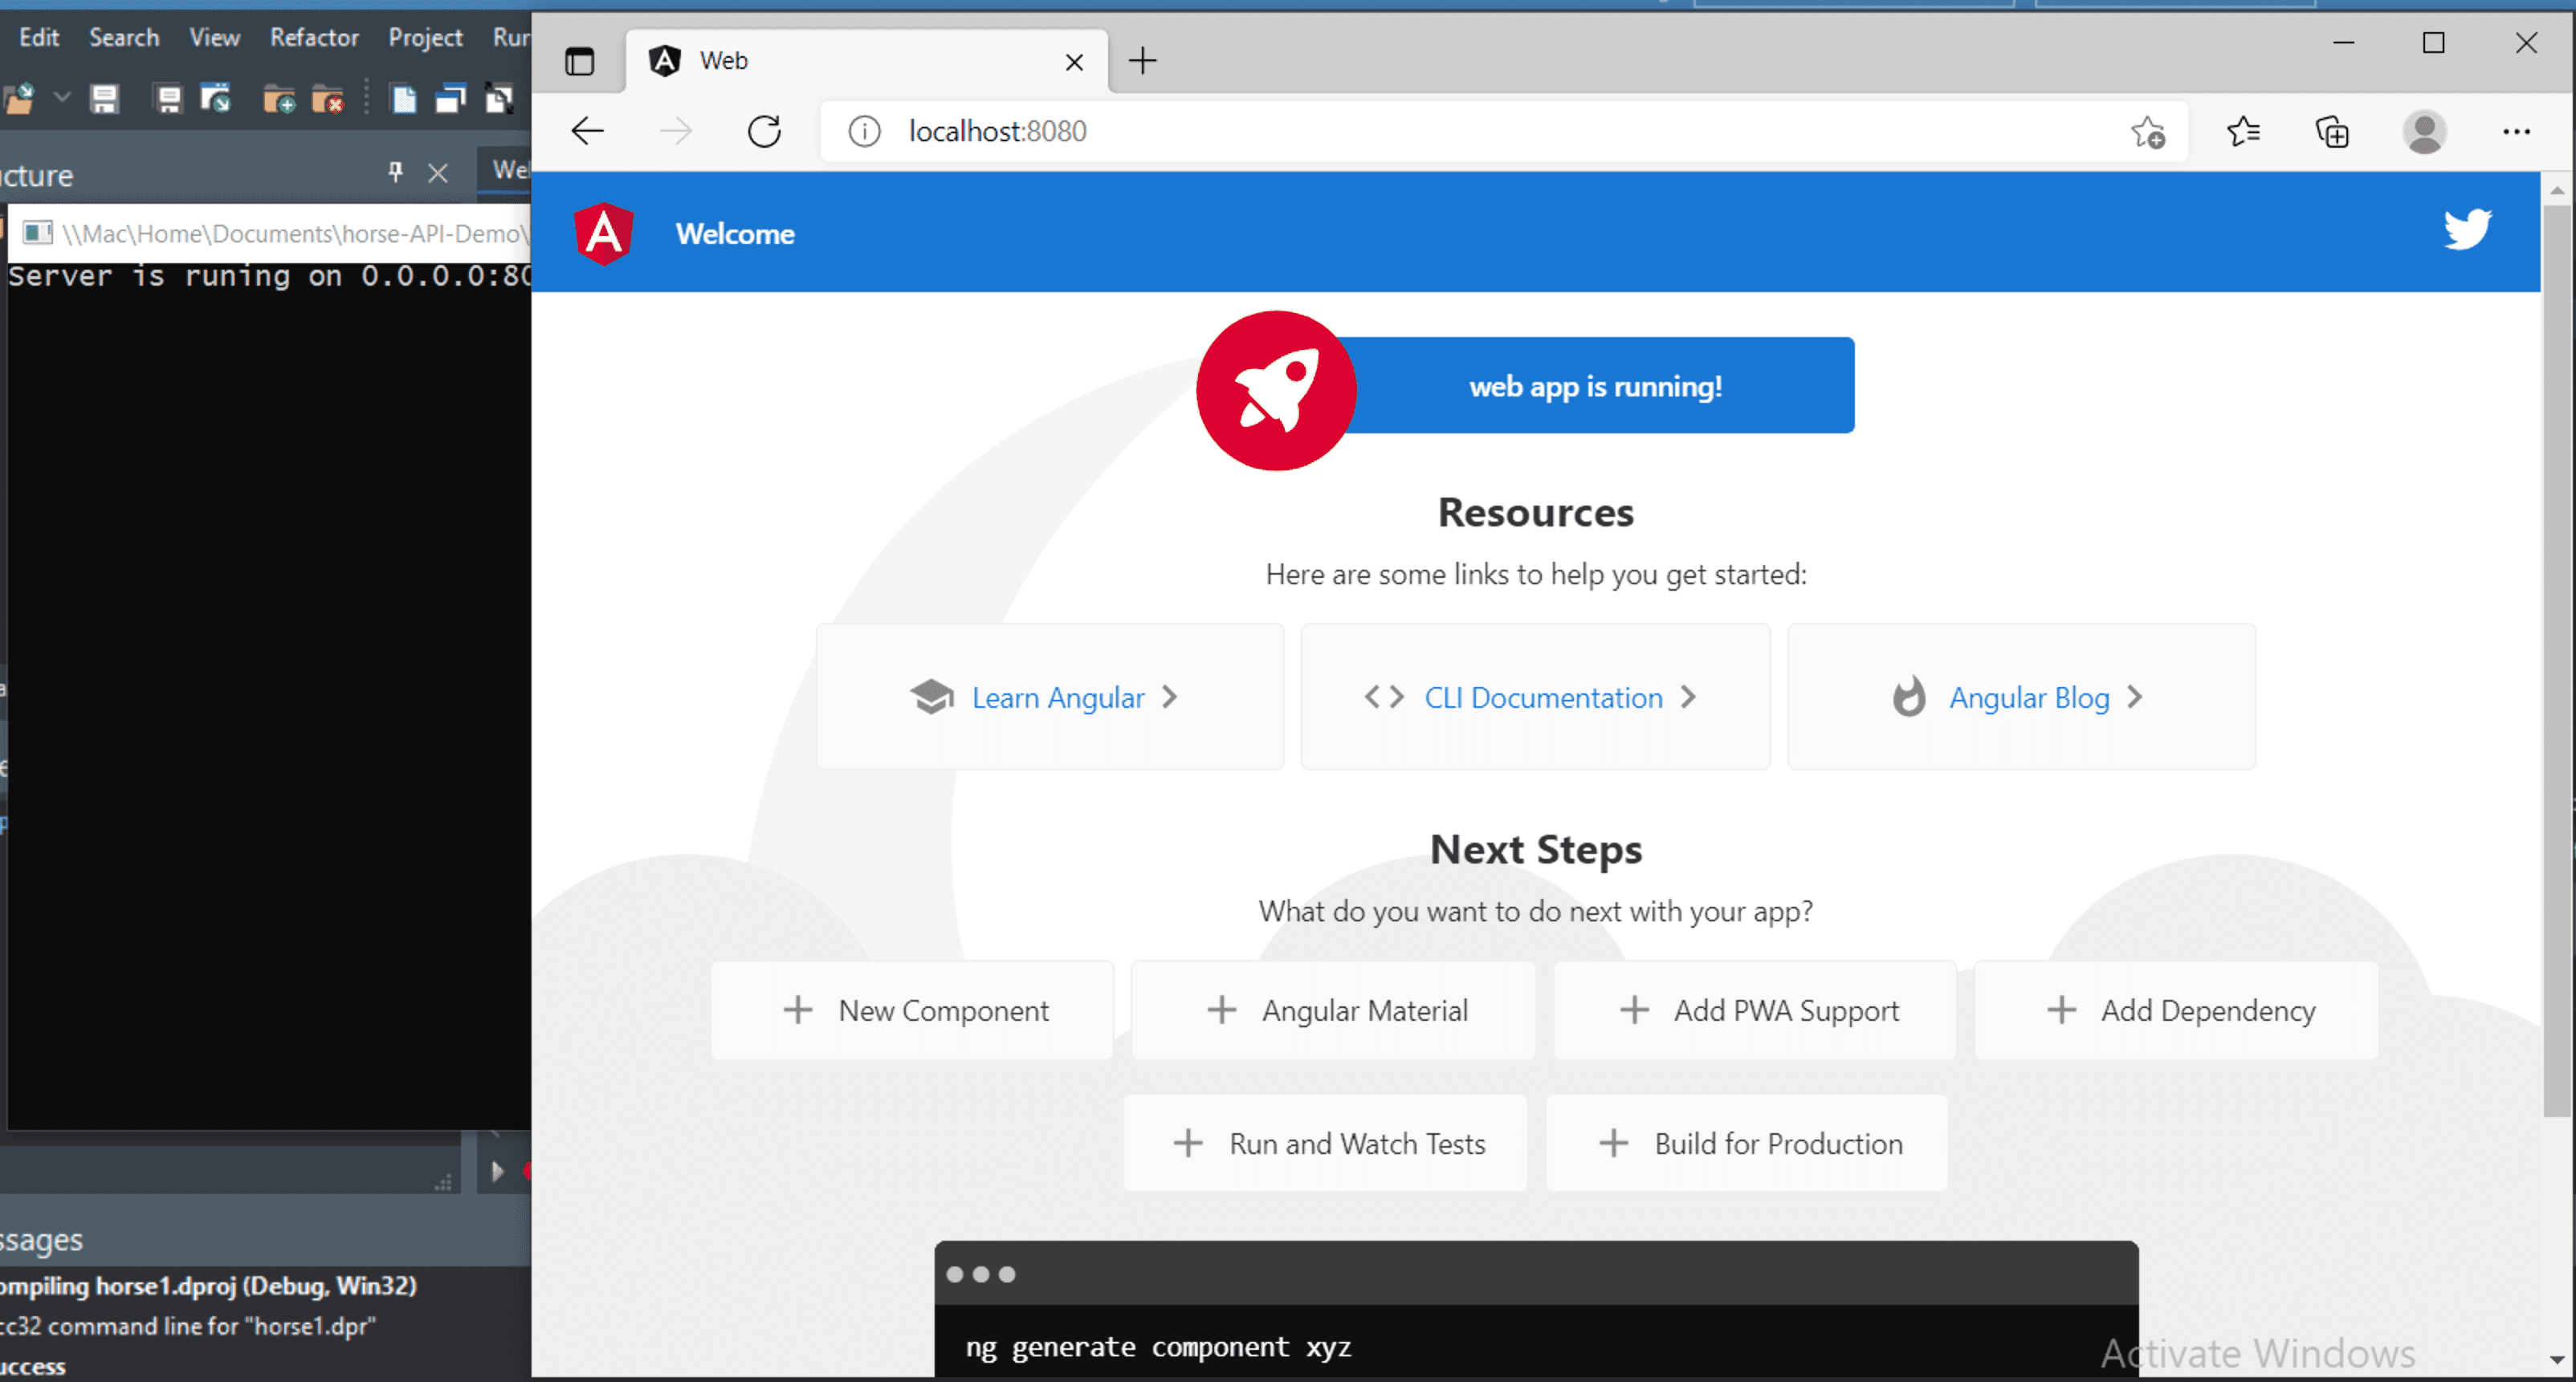Pin the Structure panel with the pushpin icon
Image resolution: width=2576 pixels, height=1382 pixels.
coord(396,172)
